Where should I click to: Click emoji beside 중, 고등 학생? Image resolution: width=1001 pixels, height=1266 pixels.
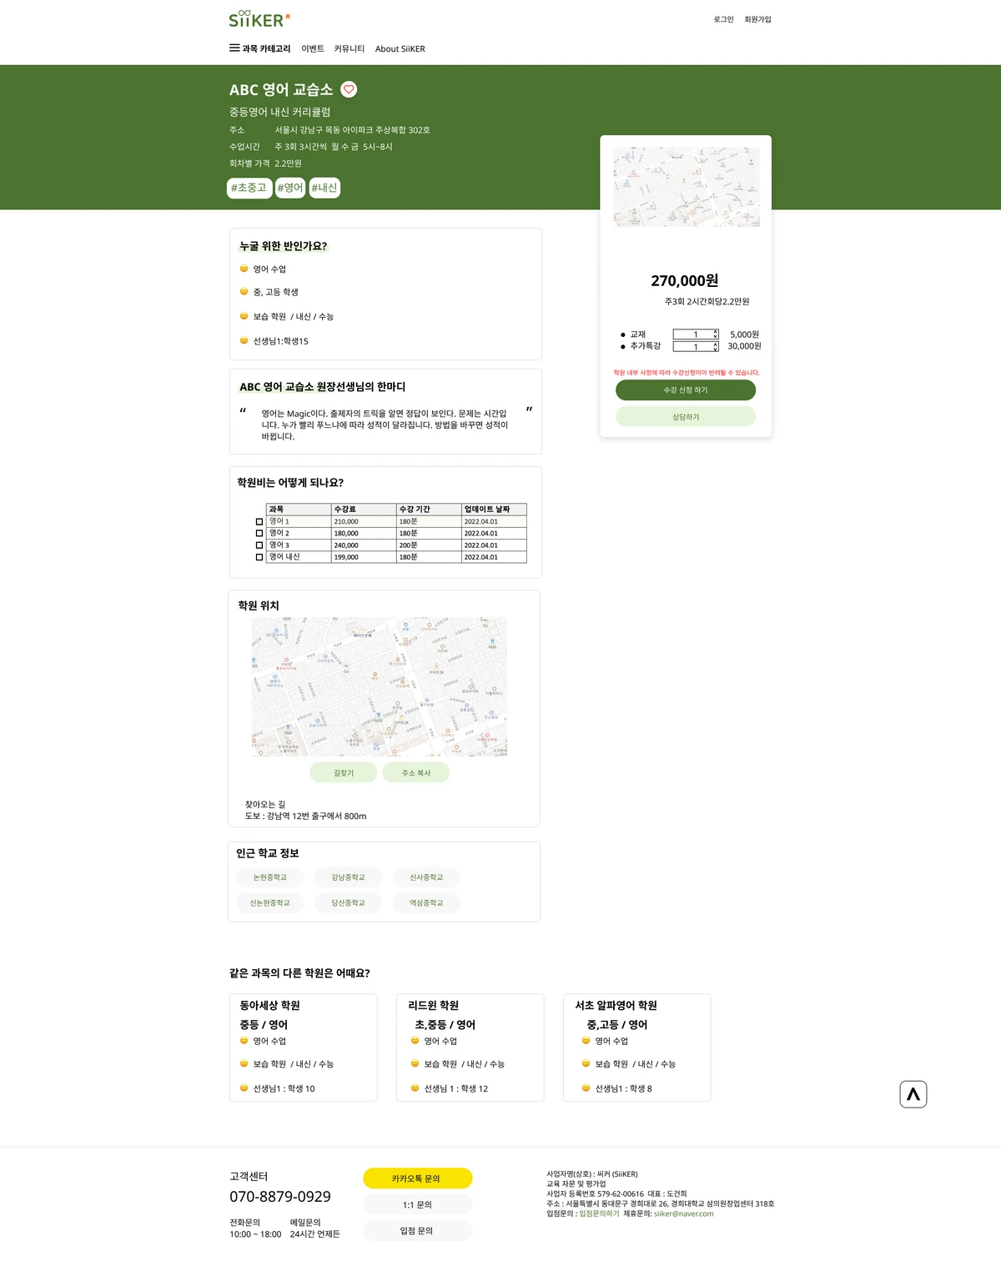(244, 292)
